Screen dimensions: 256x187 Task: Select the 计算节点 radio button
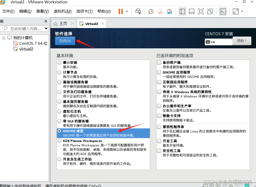[59, 72]
